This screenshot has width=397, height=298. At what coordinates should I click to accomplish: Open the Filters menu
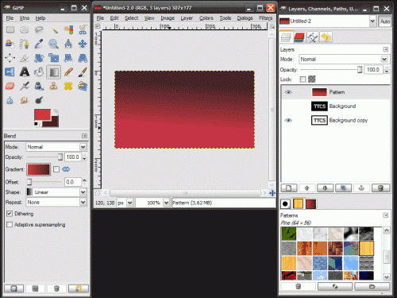[x=265, y=18]
